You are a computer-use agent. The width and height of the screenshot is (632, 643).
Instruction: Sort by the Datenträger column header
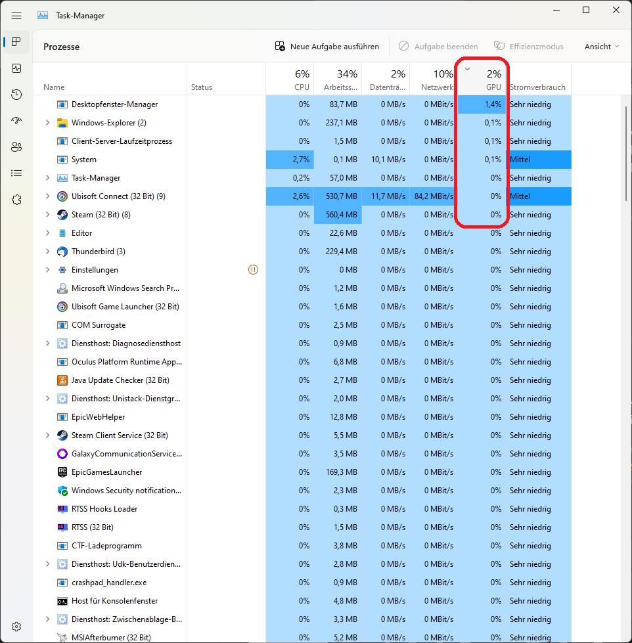(x=386, y=79)
